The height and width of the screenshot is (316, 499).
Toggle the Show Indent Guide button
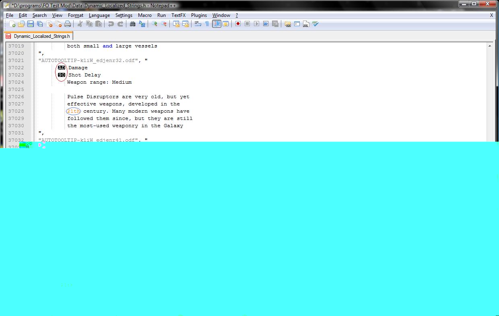[x=217, y=24]
